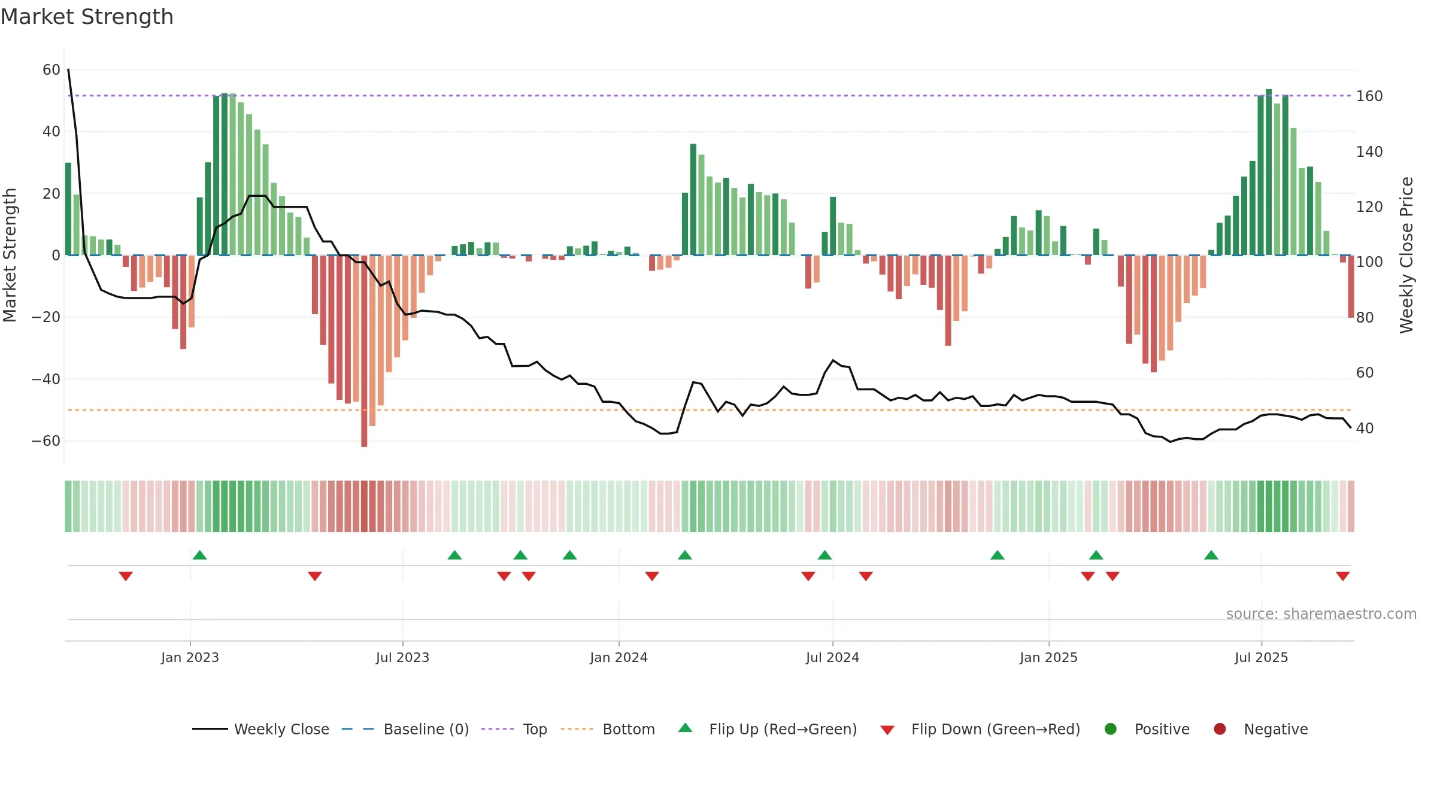Viewport: 1437px width, 808px height.
Task: Click the red flip-down marker just after Jul 2024
Action: click(866, 576)
